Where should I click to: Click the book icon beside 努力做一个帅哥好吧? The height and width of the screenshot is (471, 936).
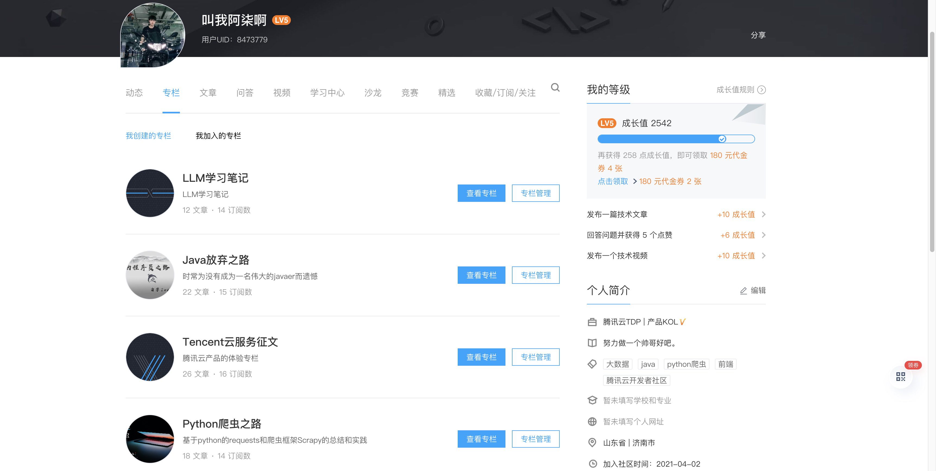pyautogui.click(x=592, y=343)
